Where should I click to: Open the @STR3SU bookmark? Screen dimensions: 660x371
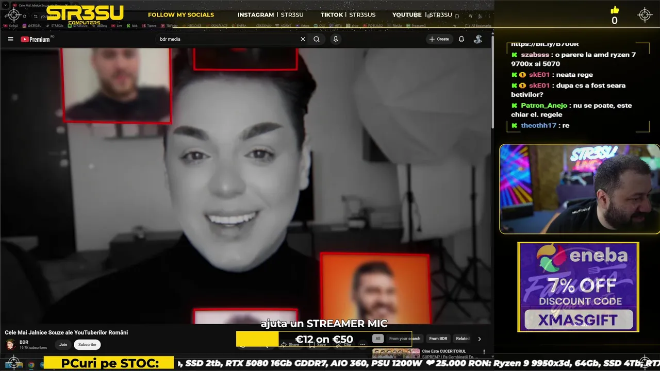tap(31, 25)
